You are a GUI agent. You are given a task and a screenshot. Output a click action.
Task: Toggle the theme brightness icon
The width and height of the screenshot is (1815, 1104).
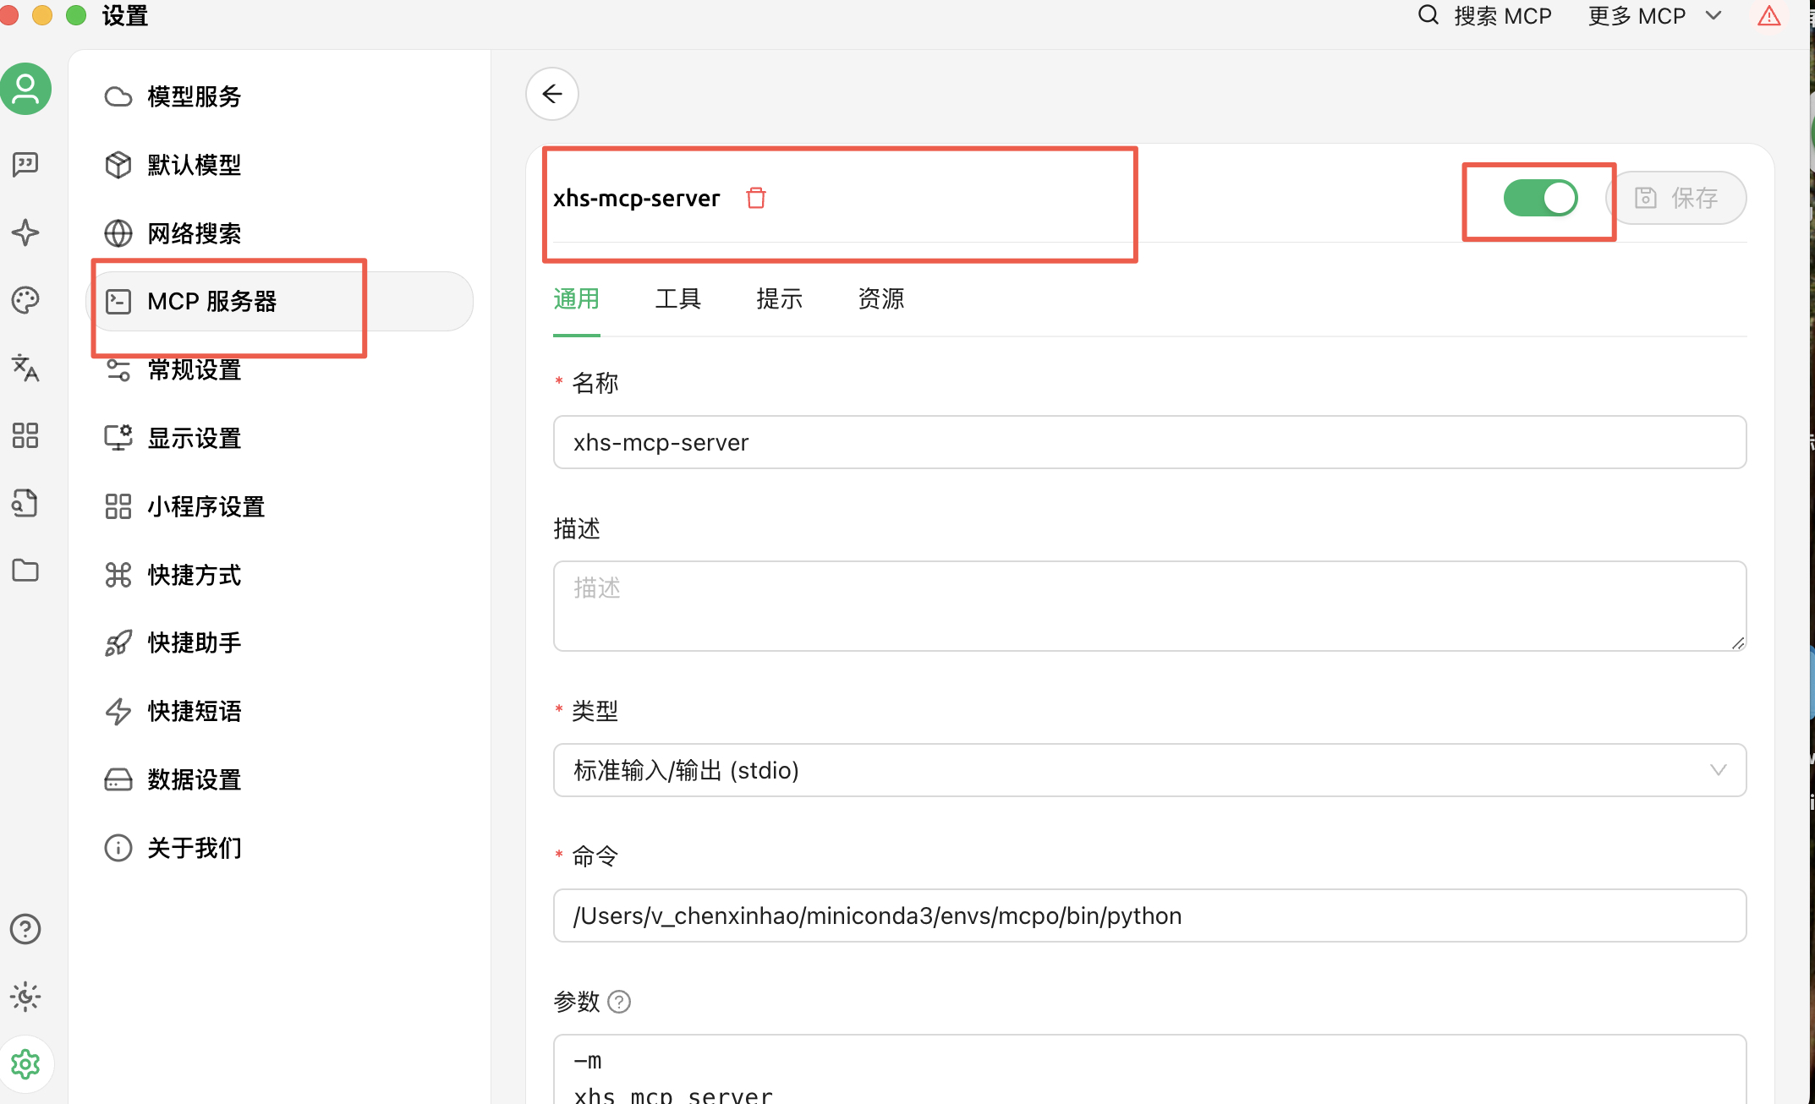(25, 997)
